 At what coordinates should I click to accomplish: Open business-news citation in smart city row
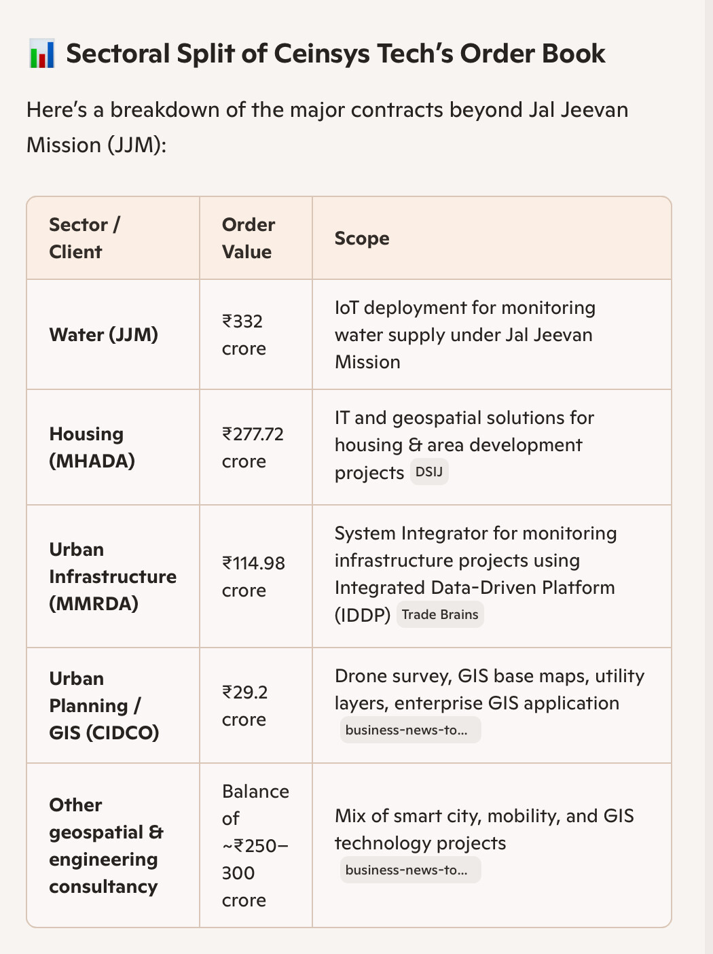click(409, 870)
